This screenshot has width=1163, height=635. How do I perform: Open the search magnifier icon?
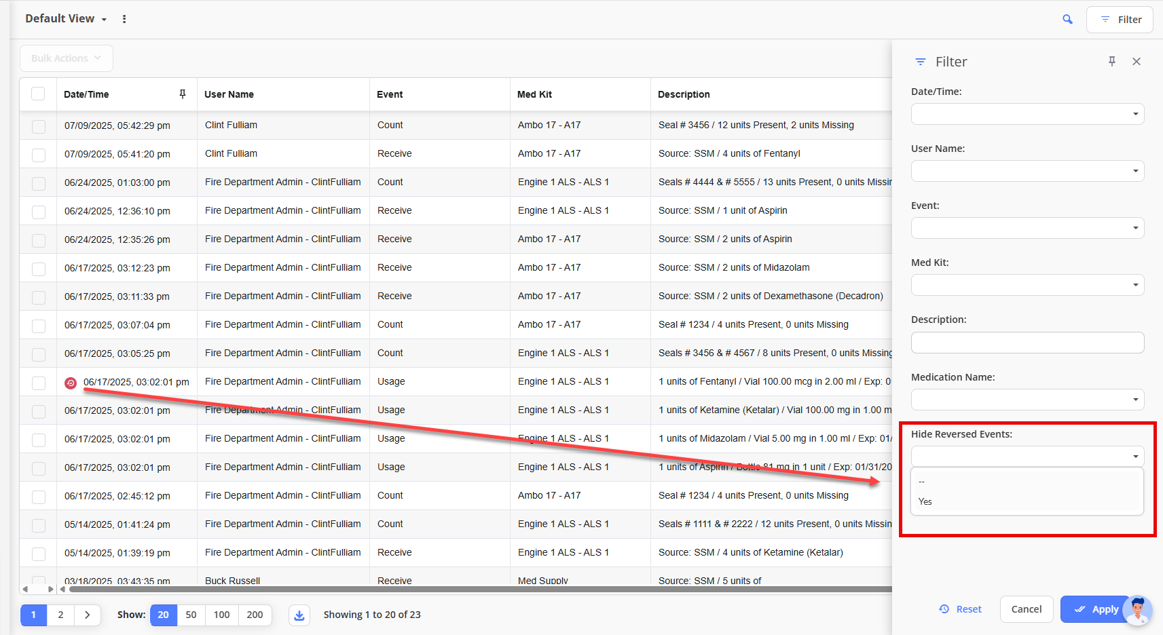[1067, 20]
